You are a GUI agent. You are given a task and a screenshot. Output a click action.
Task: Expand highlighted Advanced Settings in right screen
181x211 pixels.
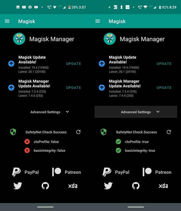click(136, 112)
